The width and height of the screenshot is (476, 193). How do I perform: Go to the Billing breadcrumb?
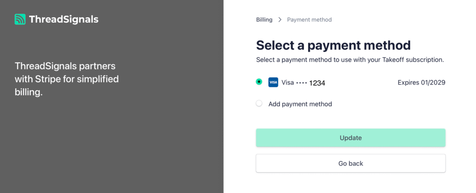point(264,19)
